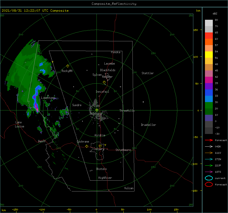This screenshot has width=228, height=213.
Task: Click the Okotoks town label
Action: pos(101,169)
